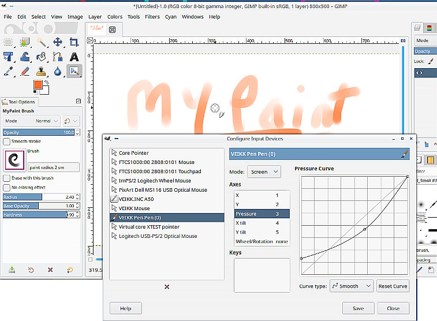Expand the paint Mode Normal dropdown
Viewport: 437px width, 321px height.
click(x=47, y=121)
